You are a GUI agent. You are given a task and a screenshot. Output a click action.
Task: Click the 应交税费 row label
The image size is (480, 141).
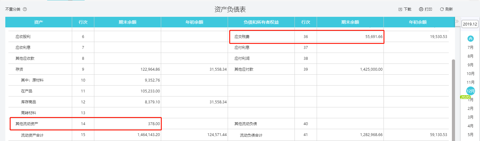click(242, 37)
